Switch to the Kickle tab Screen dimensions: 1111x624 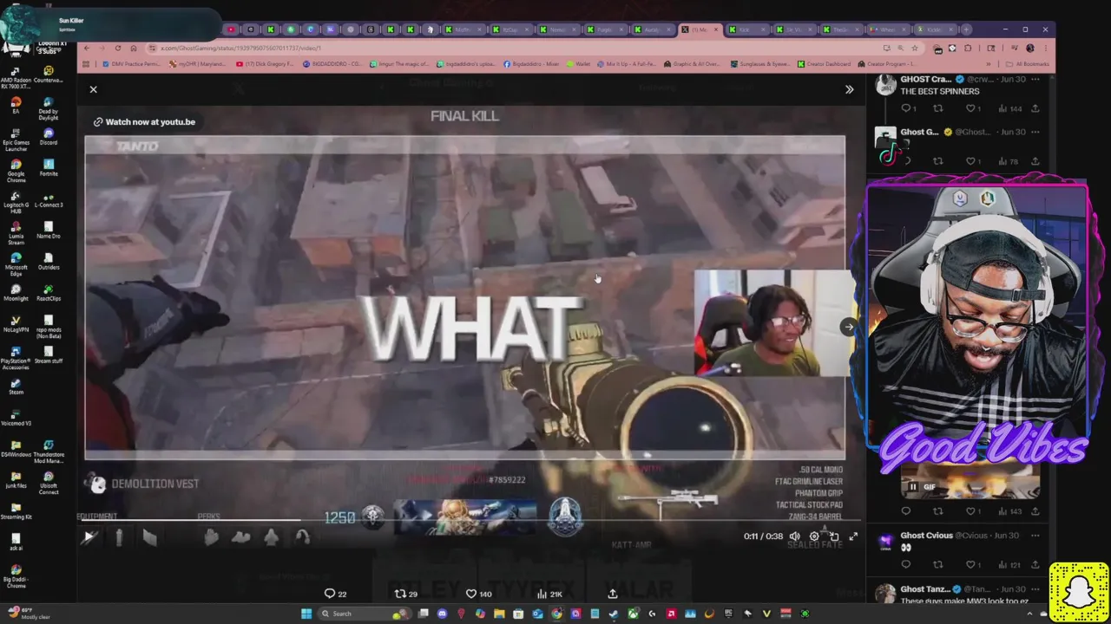[x=933, y=29]
